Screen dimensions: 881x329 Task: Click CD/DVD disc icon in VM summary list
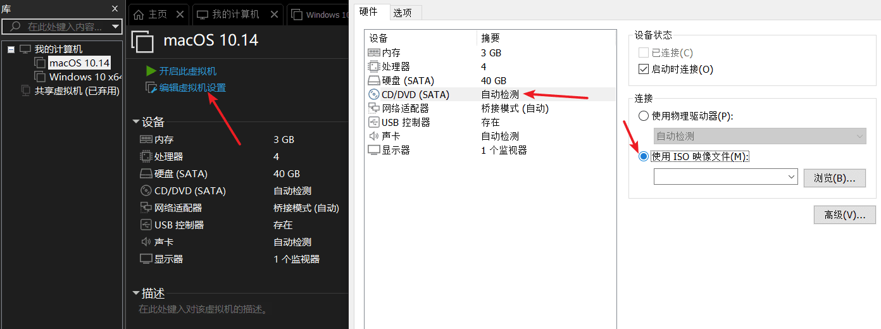(146, 191)
